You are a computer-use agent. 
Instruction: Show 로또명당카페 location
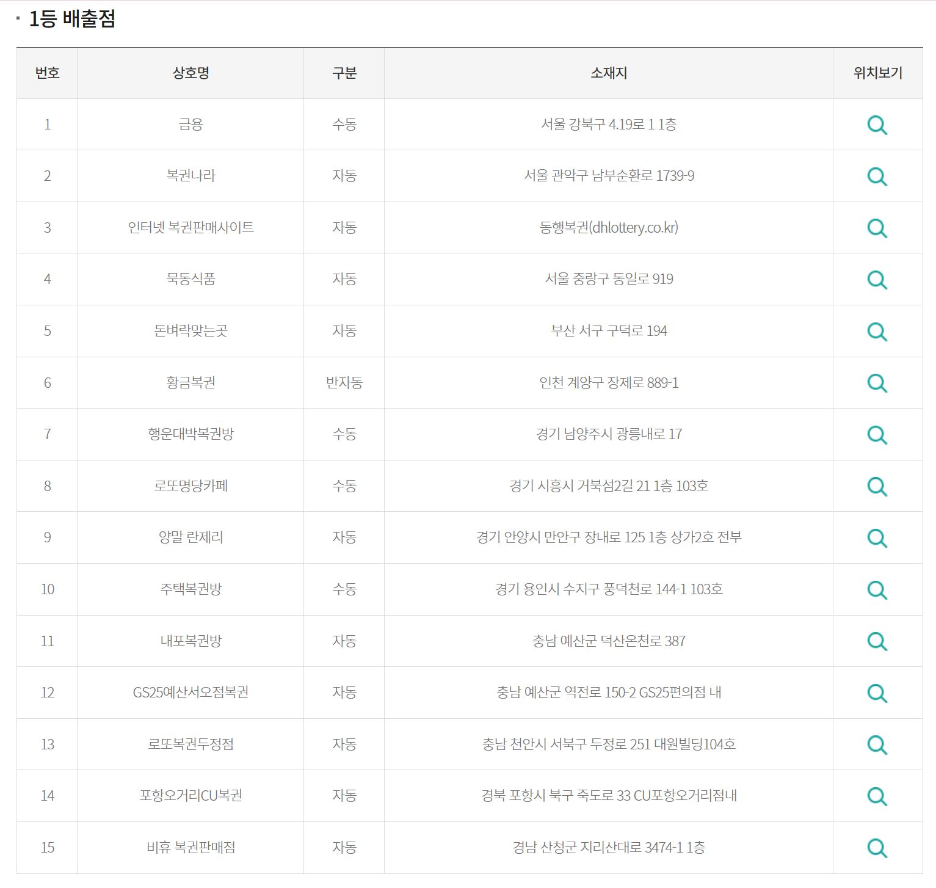[x=877, y=486]
